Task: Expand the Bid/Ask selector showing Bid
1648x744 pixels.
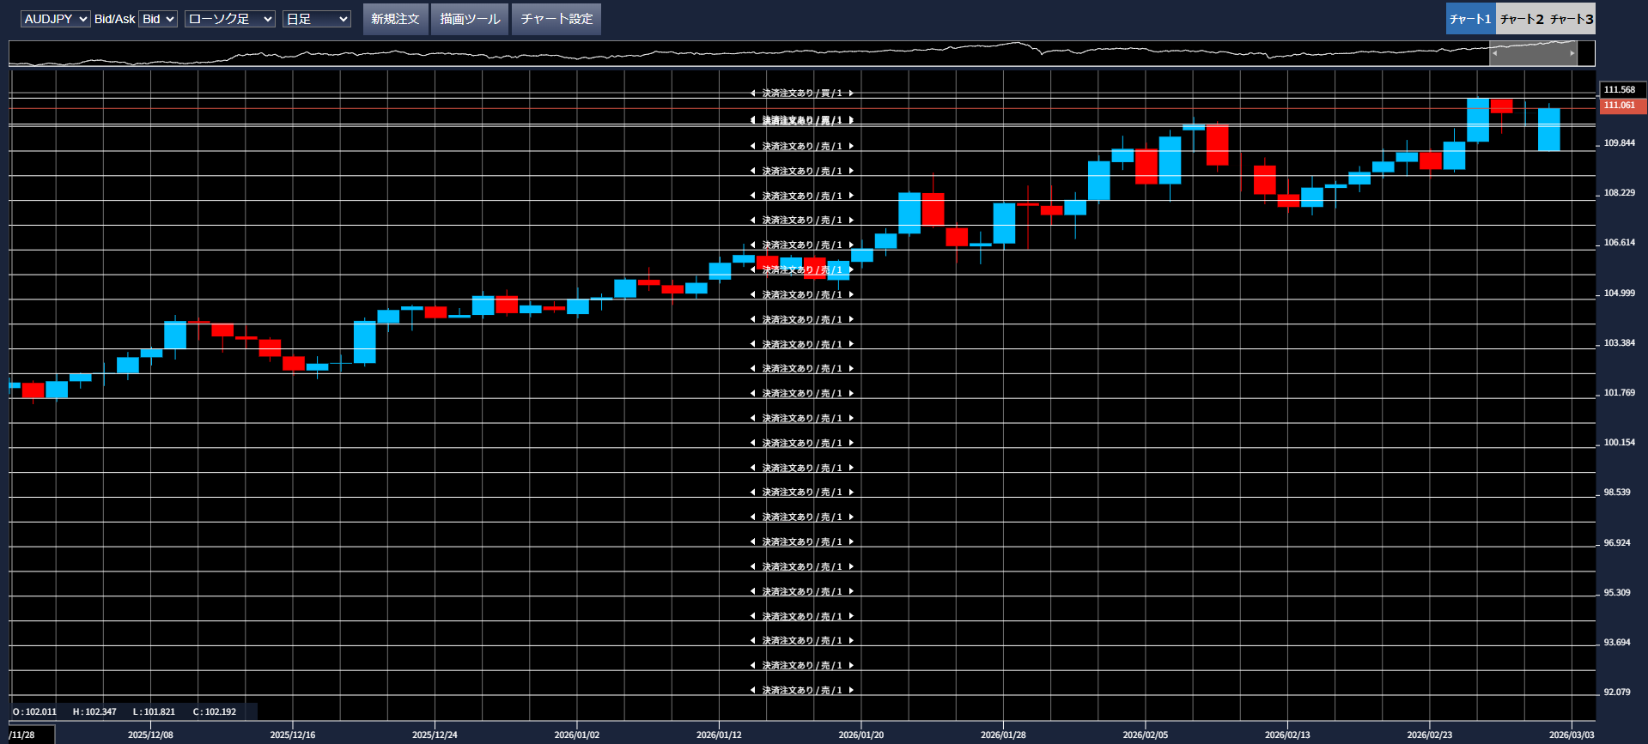Action: [158, 19]
